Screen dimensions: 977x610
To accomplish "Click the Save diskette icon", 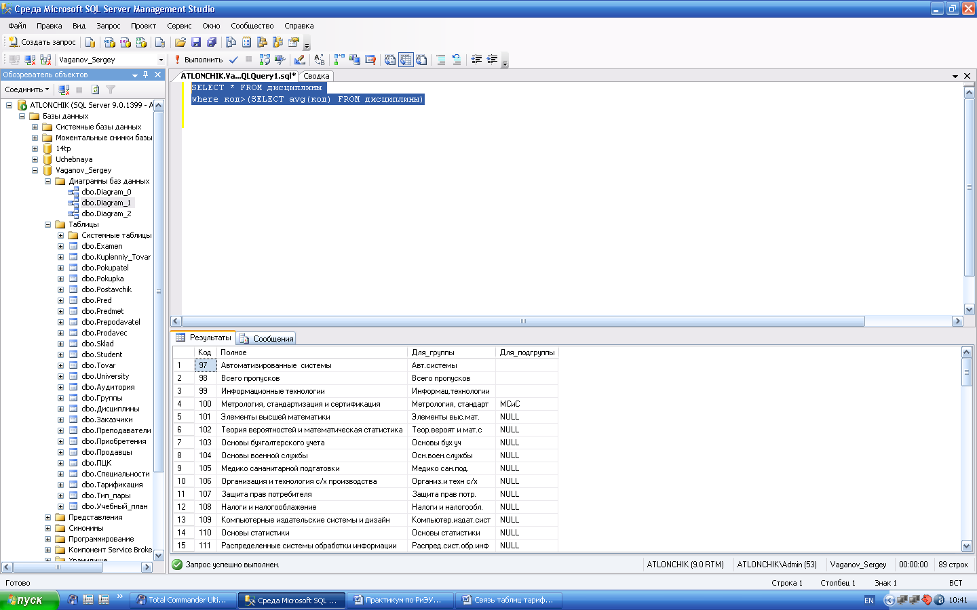I will pyautogui.click(x=196, y=42).
